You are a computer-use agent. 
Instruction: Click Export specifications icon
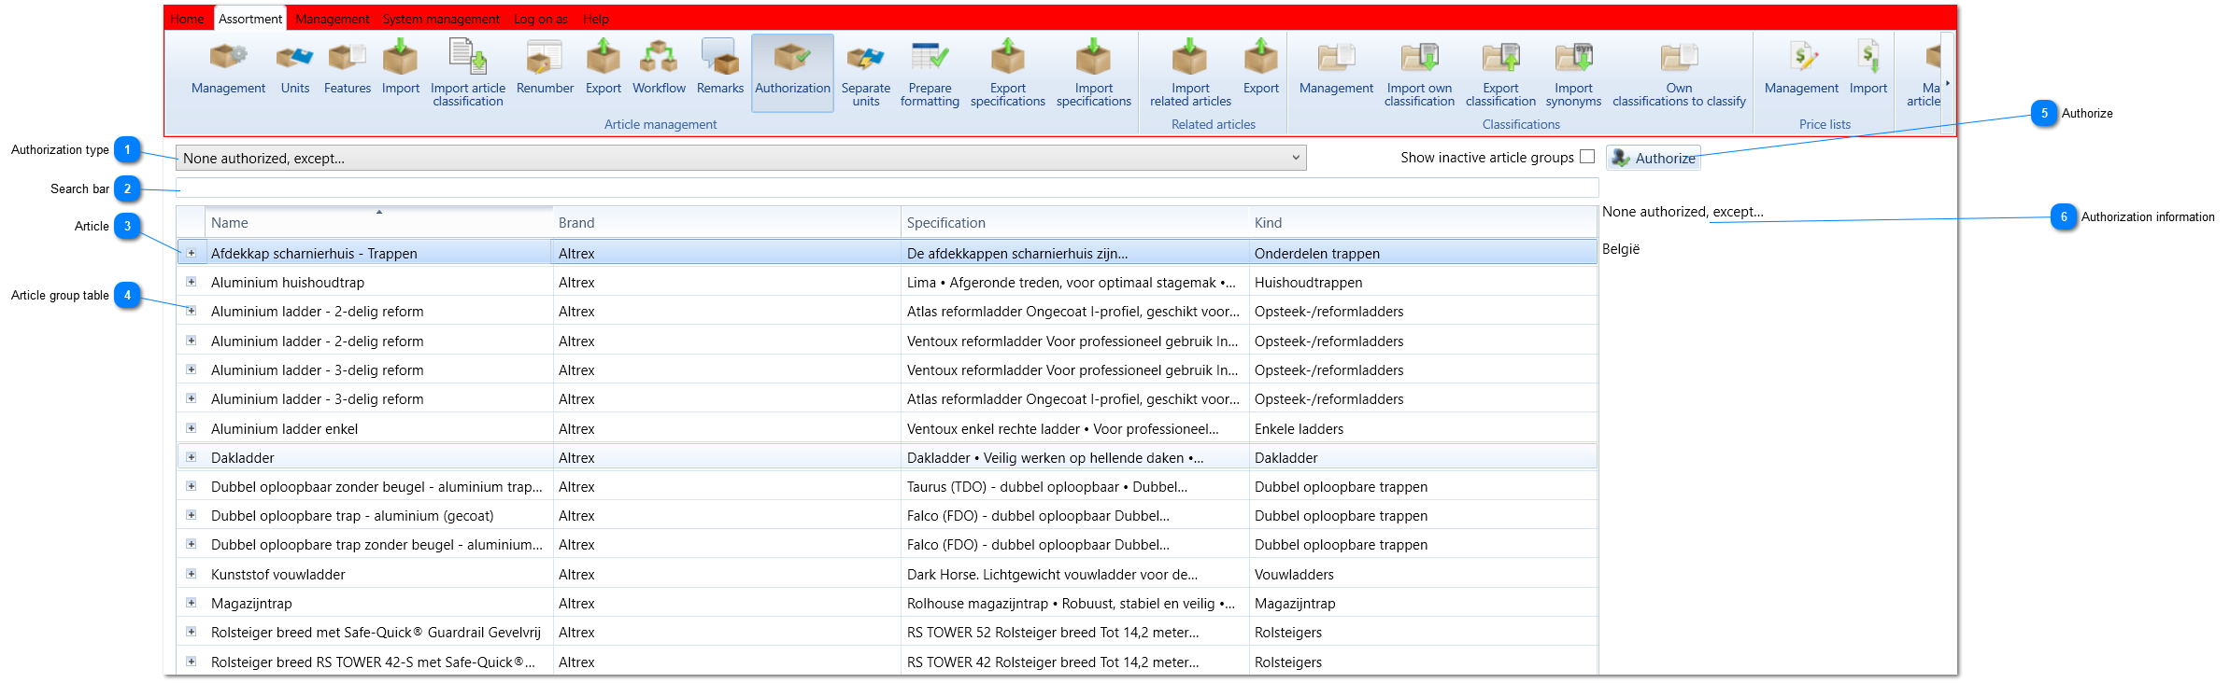pyautogui.click(x=1007, y=73)
